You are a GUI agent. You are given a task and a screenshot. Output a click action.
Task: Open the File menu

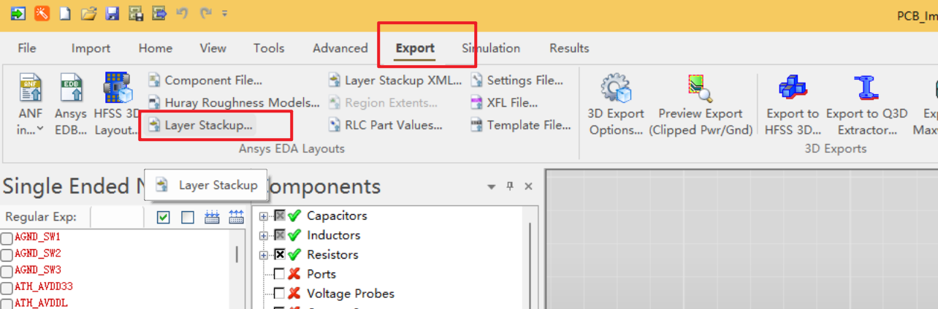[x=27, y=48]
